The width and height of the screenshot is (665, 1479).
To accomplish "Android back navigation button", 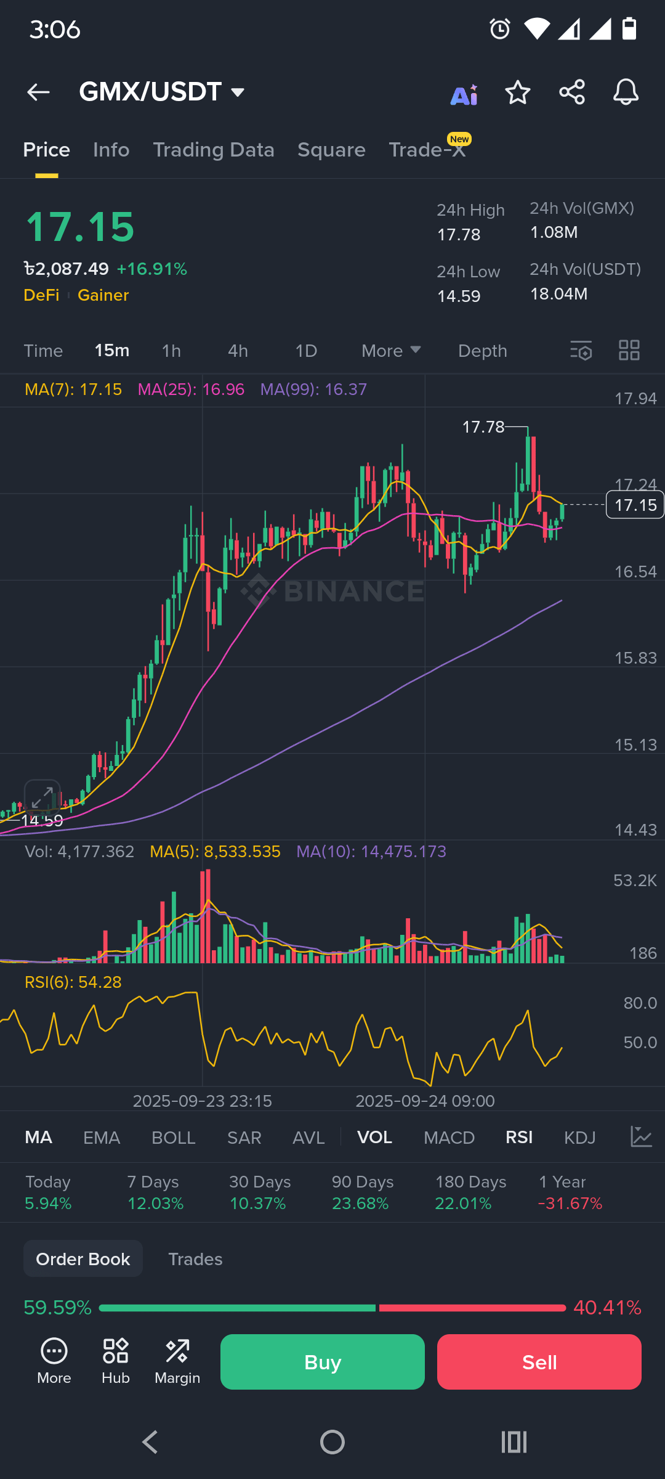I will pyautogui.click(x=150, y=1442).
